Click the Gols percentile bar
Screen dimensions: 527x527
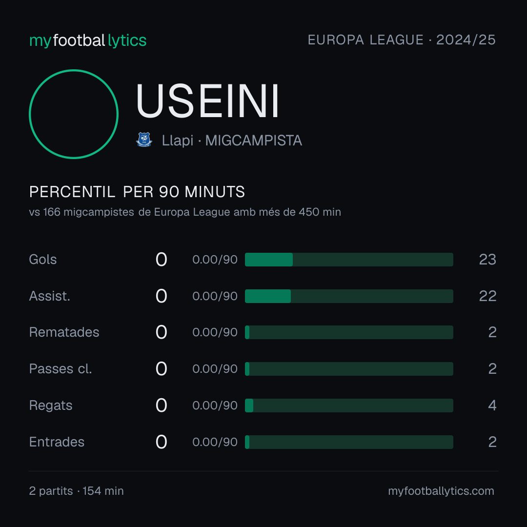pyautogui.click(x=349, y=260)
